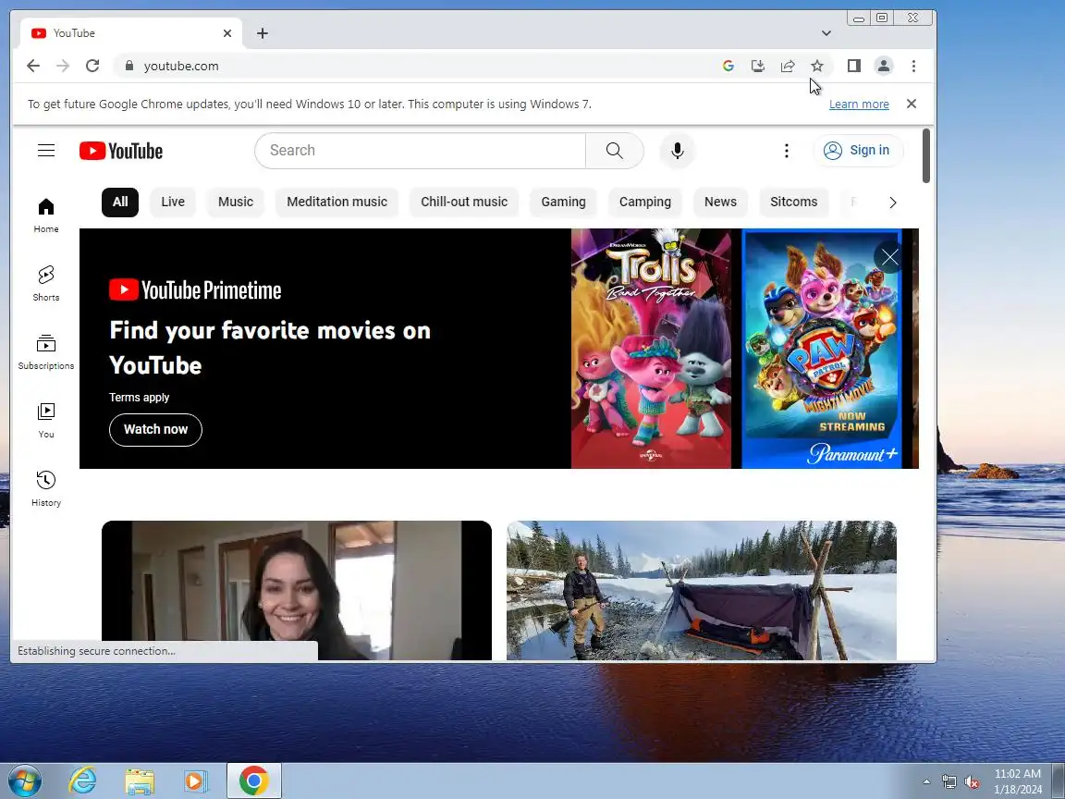Open the smiling woman video thumbnail
1065x799 pixels.
296,590
